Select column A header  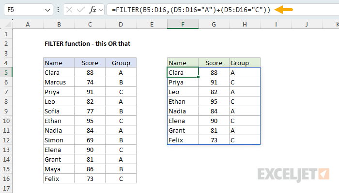pos(28,24)
